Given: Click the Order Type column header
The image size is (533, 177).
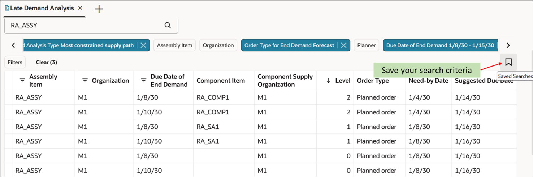Looking at the screenshot, I should point(373,81).
